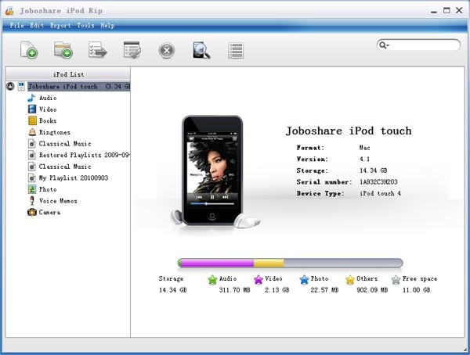Click the Video film icon
This screenshot has width=470, height=355.
(32, 109)
